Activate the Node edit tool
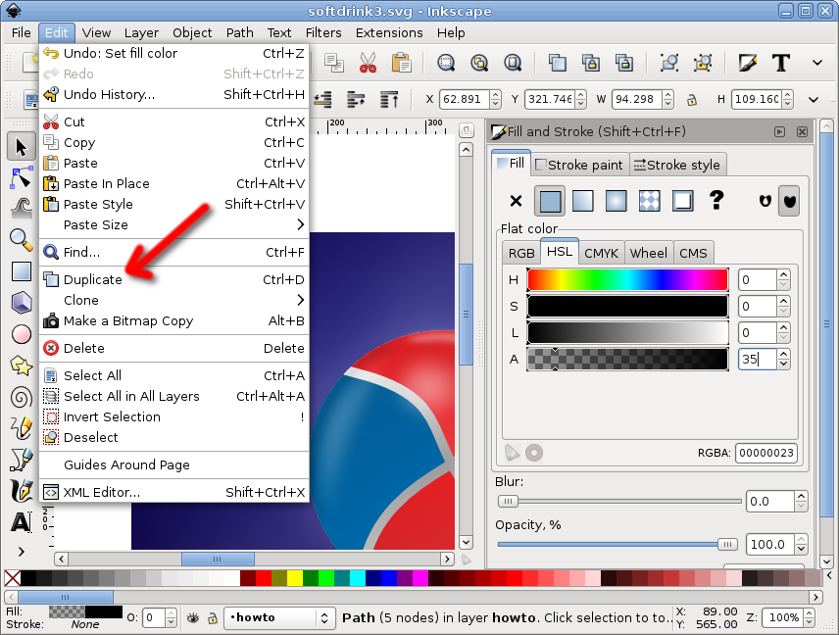Screen dimensions: 839x635 (22, 177)
